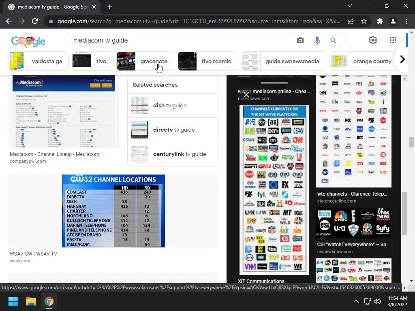Select the gracenote suggestion chip

[x=145, y=61]
